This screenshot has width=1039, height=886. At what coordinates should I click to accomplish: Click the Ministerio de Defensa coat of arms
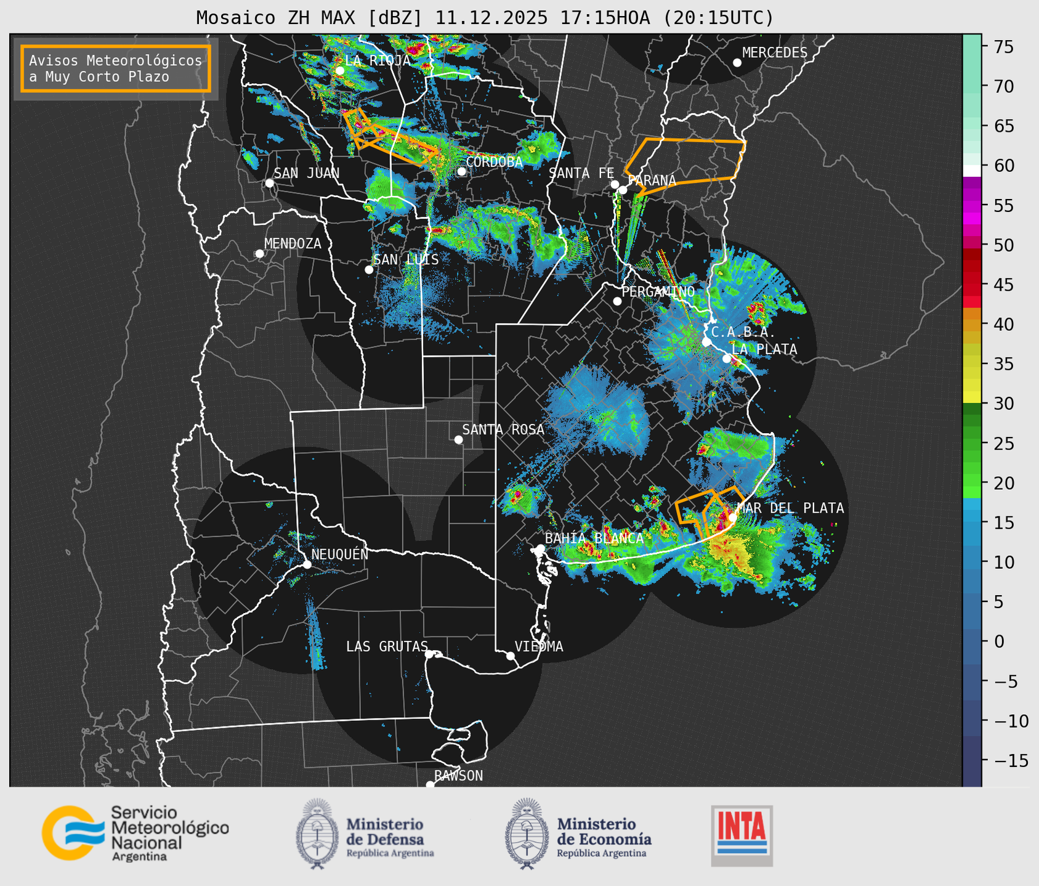tap(317, 834)
